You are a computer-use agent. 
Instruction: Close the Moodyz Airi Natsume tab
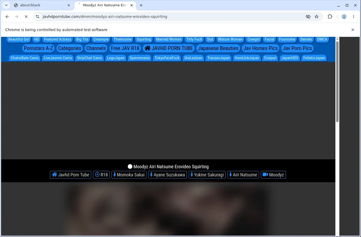(x=131, y=5)
